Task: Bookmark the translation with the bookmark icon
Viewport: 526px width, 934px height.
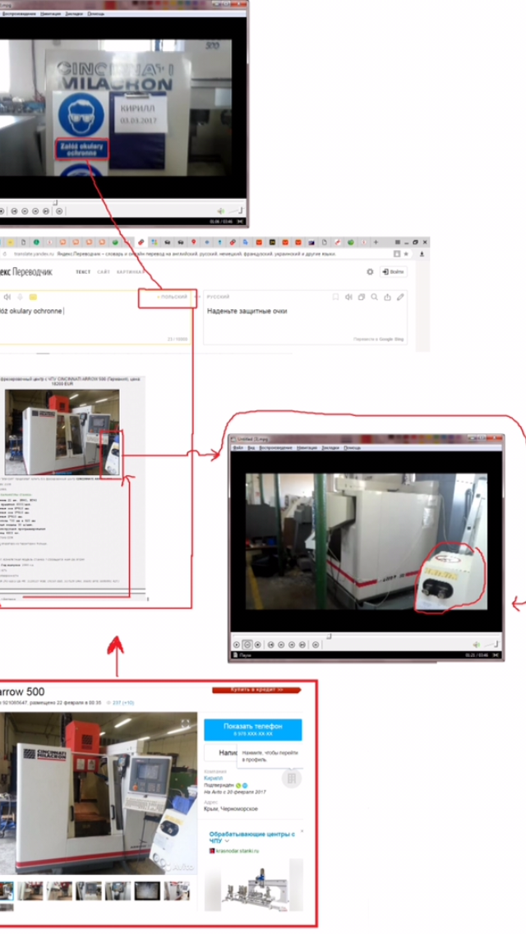Action: click(335, 297)
